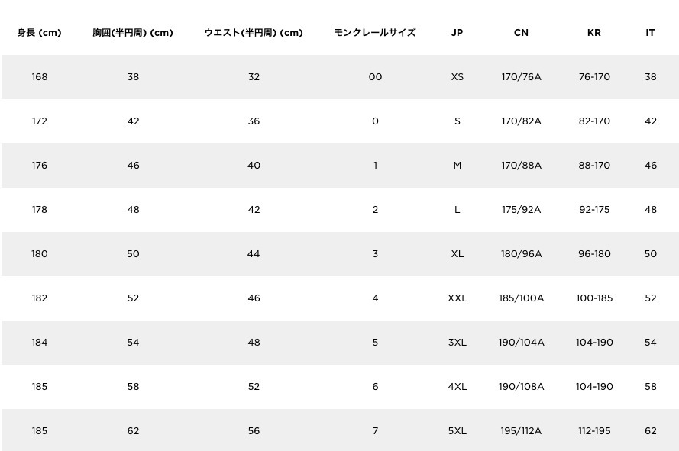Click the ウエスト(半円周) (cm) header
This screenshot has width=679, height=451.
[x=254, y=33]
